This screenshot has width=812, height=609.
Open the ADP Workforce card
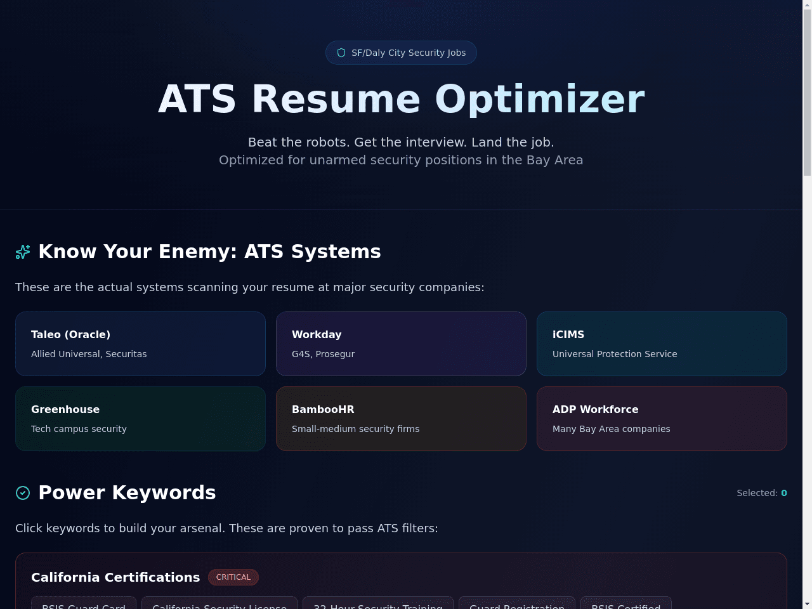point(662,419)
